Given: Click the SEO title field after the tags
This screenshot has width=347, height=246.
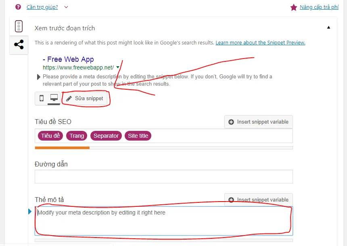Looking at the screenshot, I should (221, 136).
